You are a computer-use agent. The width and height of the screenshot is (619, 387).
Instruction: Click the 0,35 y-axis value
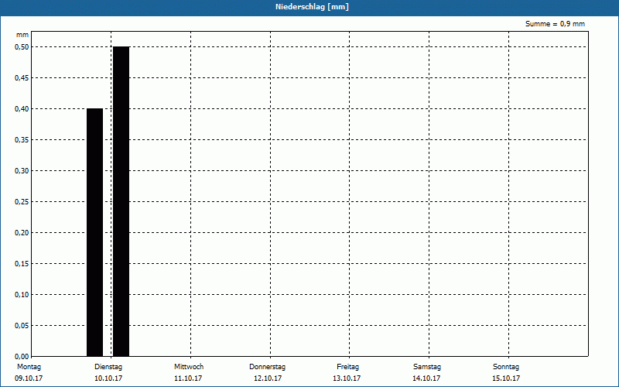click(22, 139)
